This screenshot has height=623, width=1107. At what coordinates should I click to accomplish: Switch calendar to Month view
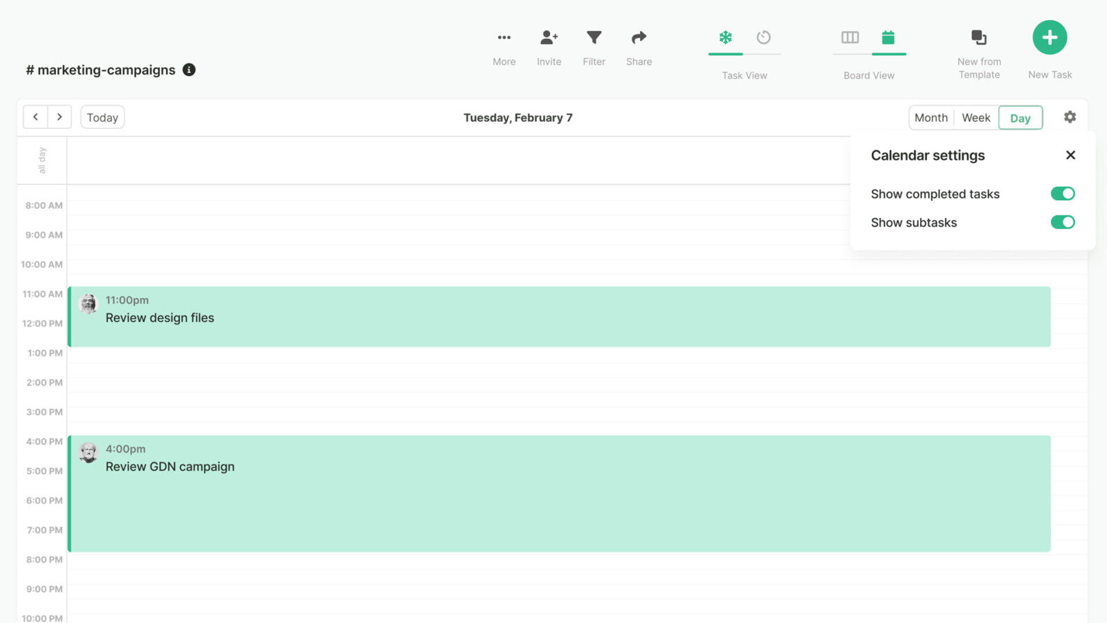[931, 118]
